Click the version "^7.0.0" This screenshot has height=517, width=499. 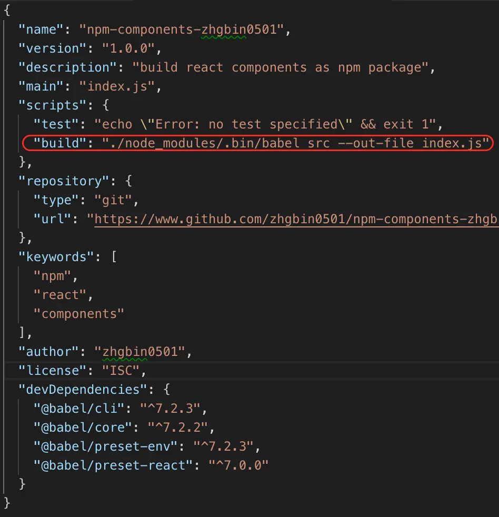coord(238,465)
